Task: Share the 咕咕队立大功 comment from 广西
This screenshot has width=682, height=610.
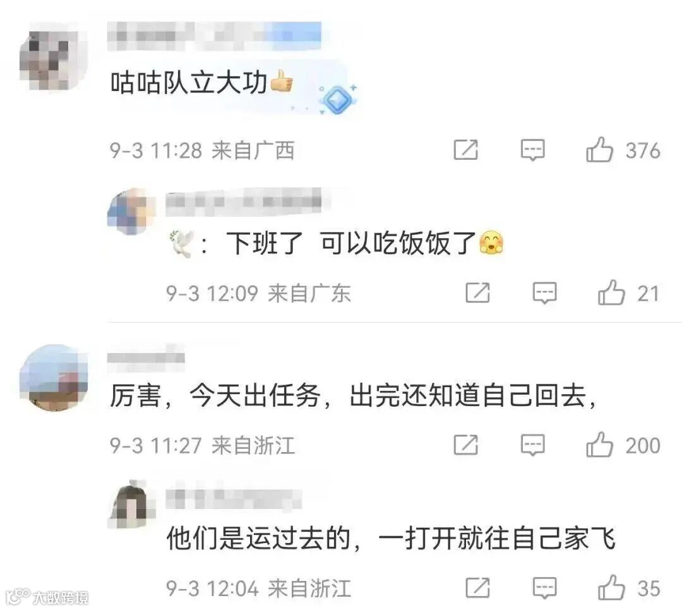Action: [x=466, y=150]
